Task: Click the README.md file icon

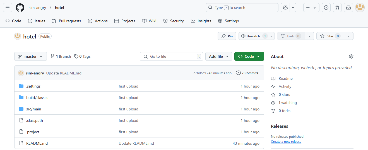Action: [x=21, y=143]
